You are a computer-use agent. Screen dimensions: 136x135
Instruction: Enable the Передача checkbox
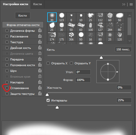7,59
